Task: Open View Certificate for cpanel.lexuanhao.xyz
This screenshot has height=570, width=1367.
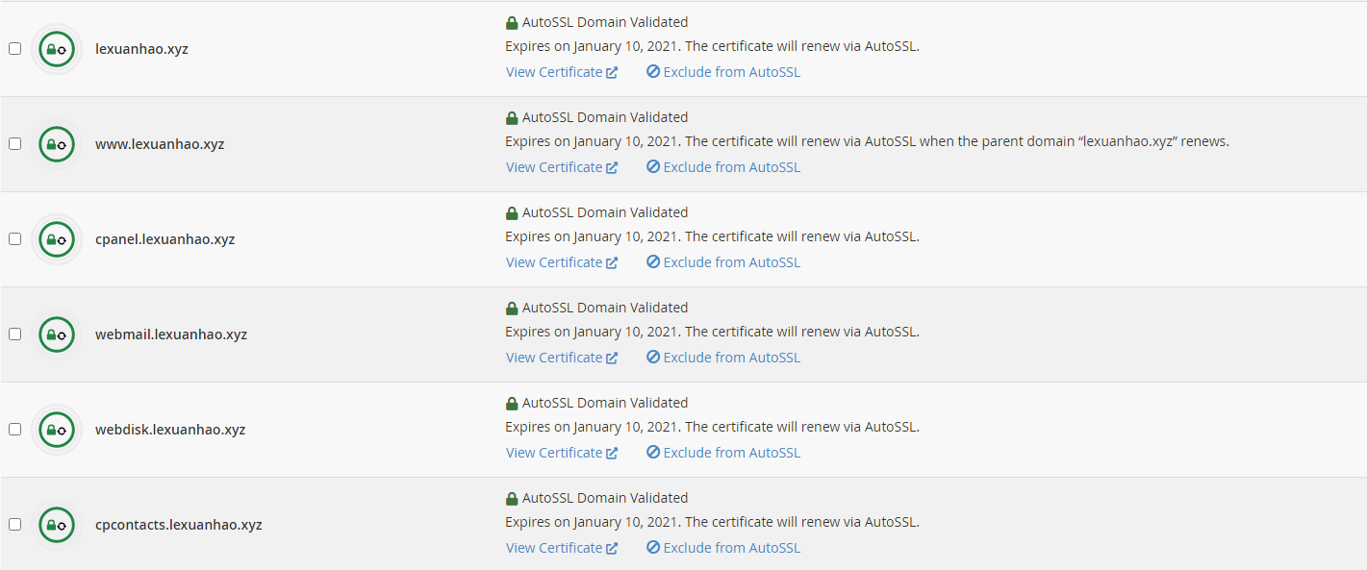Action: [562, 262]
